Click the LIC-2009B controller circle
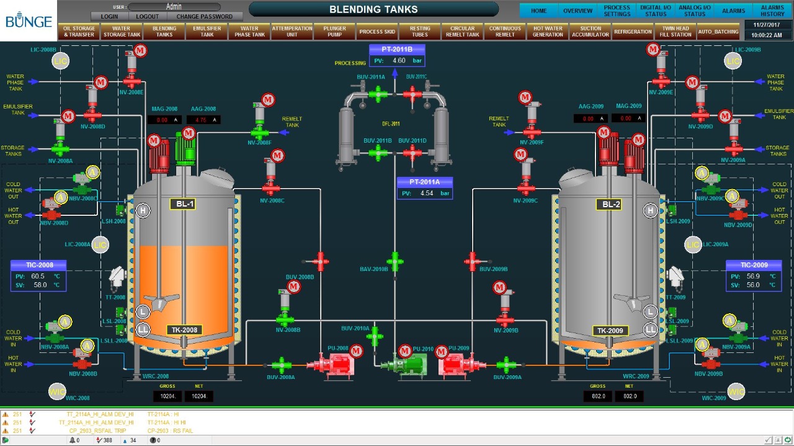This screenshot has width=794, height=446. click(x=734, y=61)
